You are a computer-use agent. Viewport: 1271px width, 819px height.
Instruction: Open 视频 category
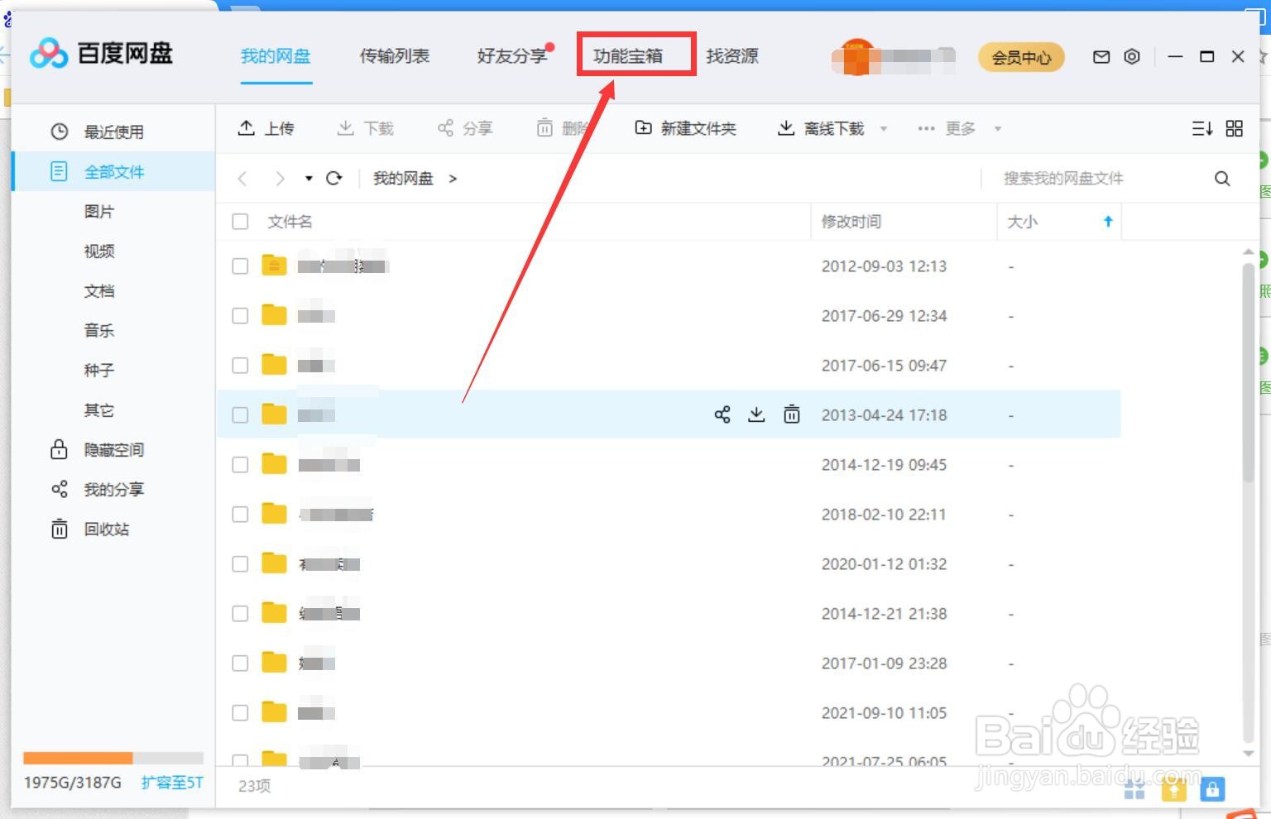pyautogui.click(x=98, y=251)
